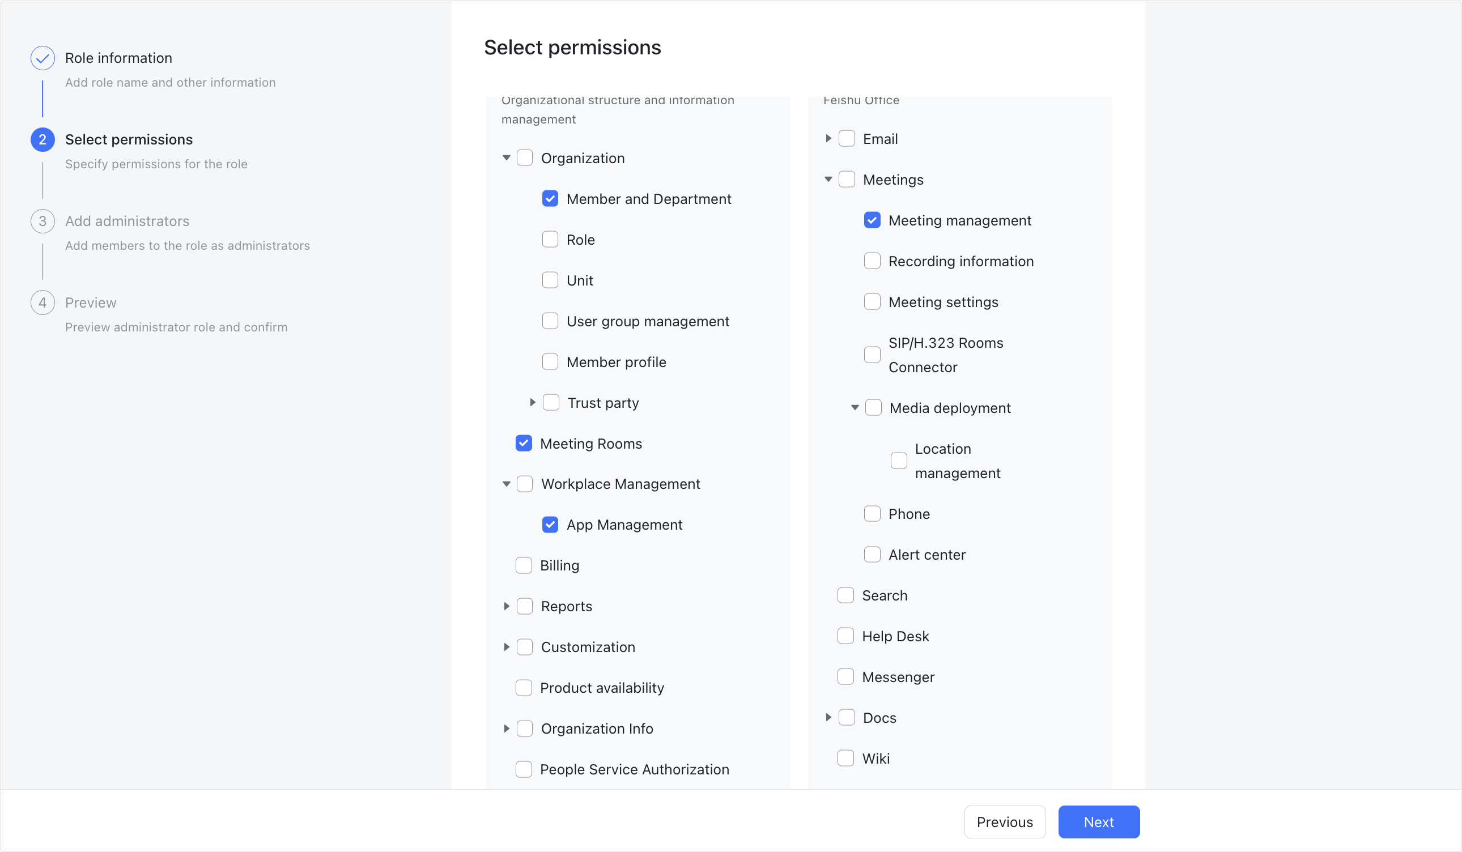The width and height of the screenshot is (1462, 852).
Task: Collapse the Organization permission tree
Action: pos(507,157)
